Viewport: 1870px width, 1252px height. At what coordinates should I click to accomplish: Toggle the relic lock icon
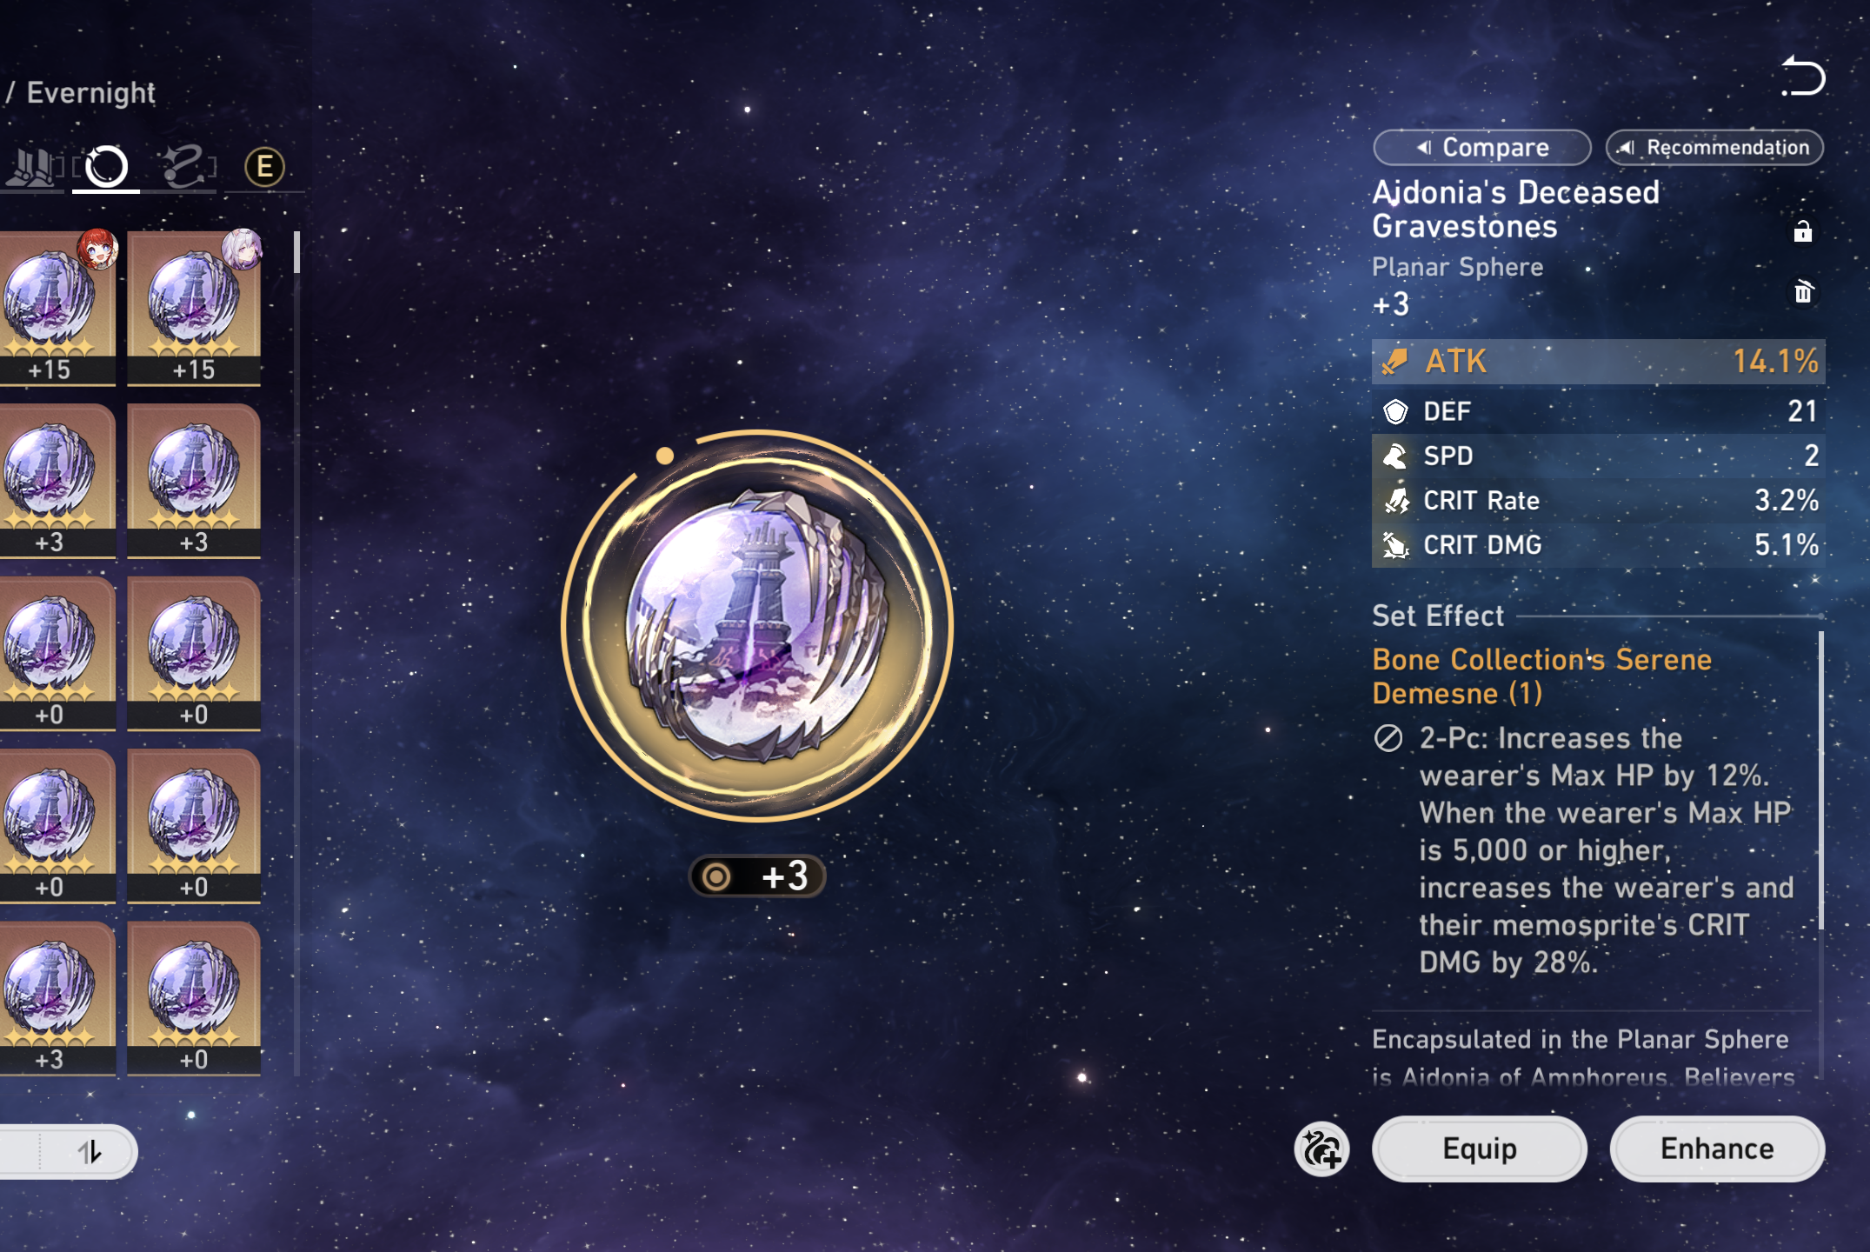pos(1803,231)
